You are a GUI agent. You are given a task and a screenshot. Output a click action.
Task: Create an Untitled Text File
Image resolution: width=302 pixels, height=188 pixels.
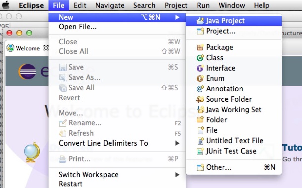coord(235,140)
